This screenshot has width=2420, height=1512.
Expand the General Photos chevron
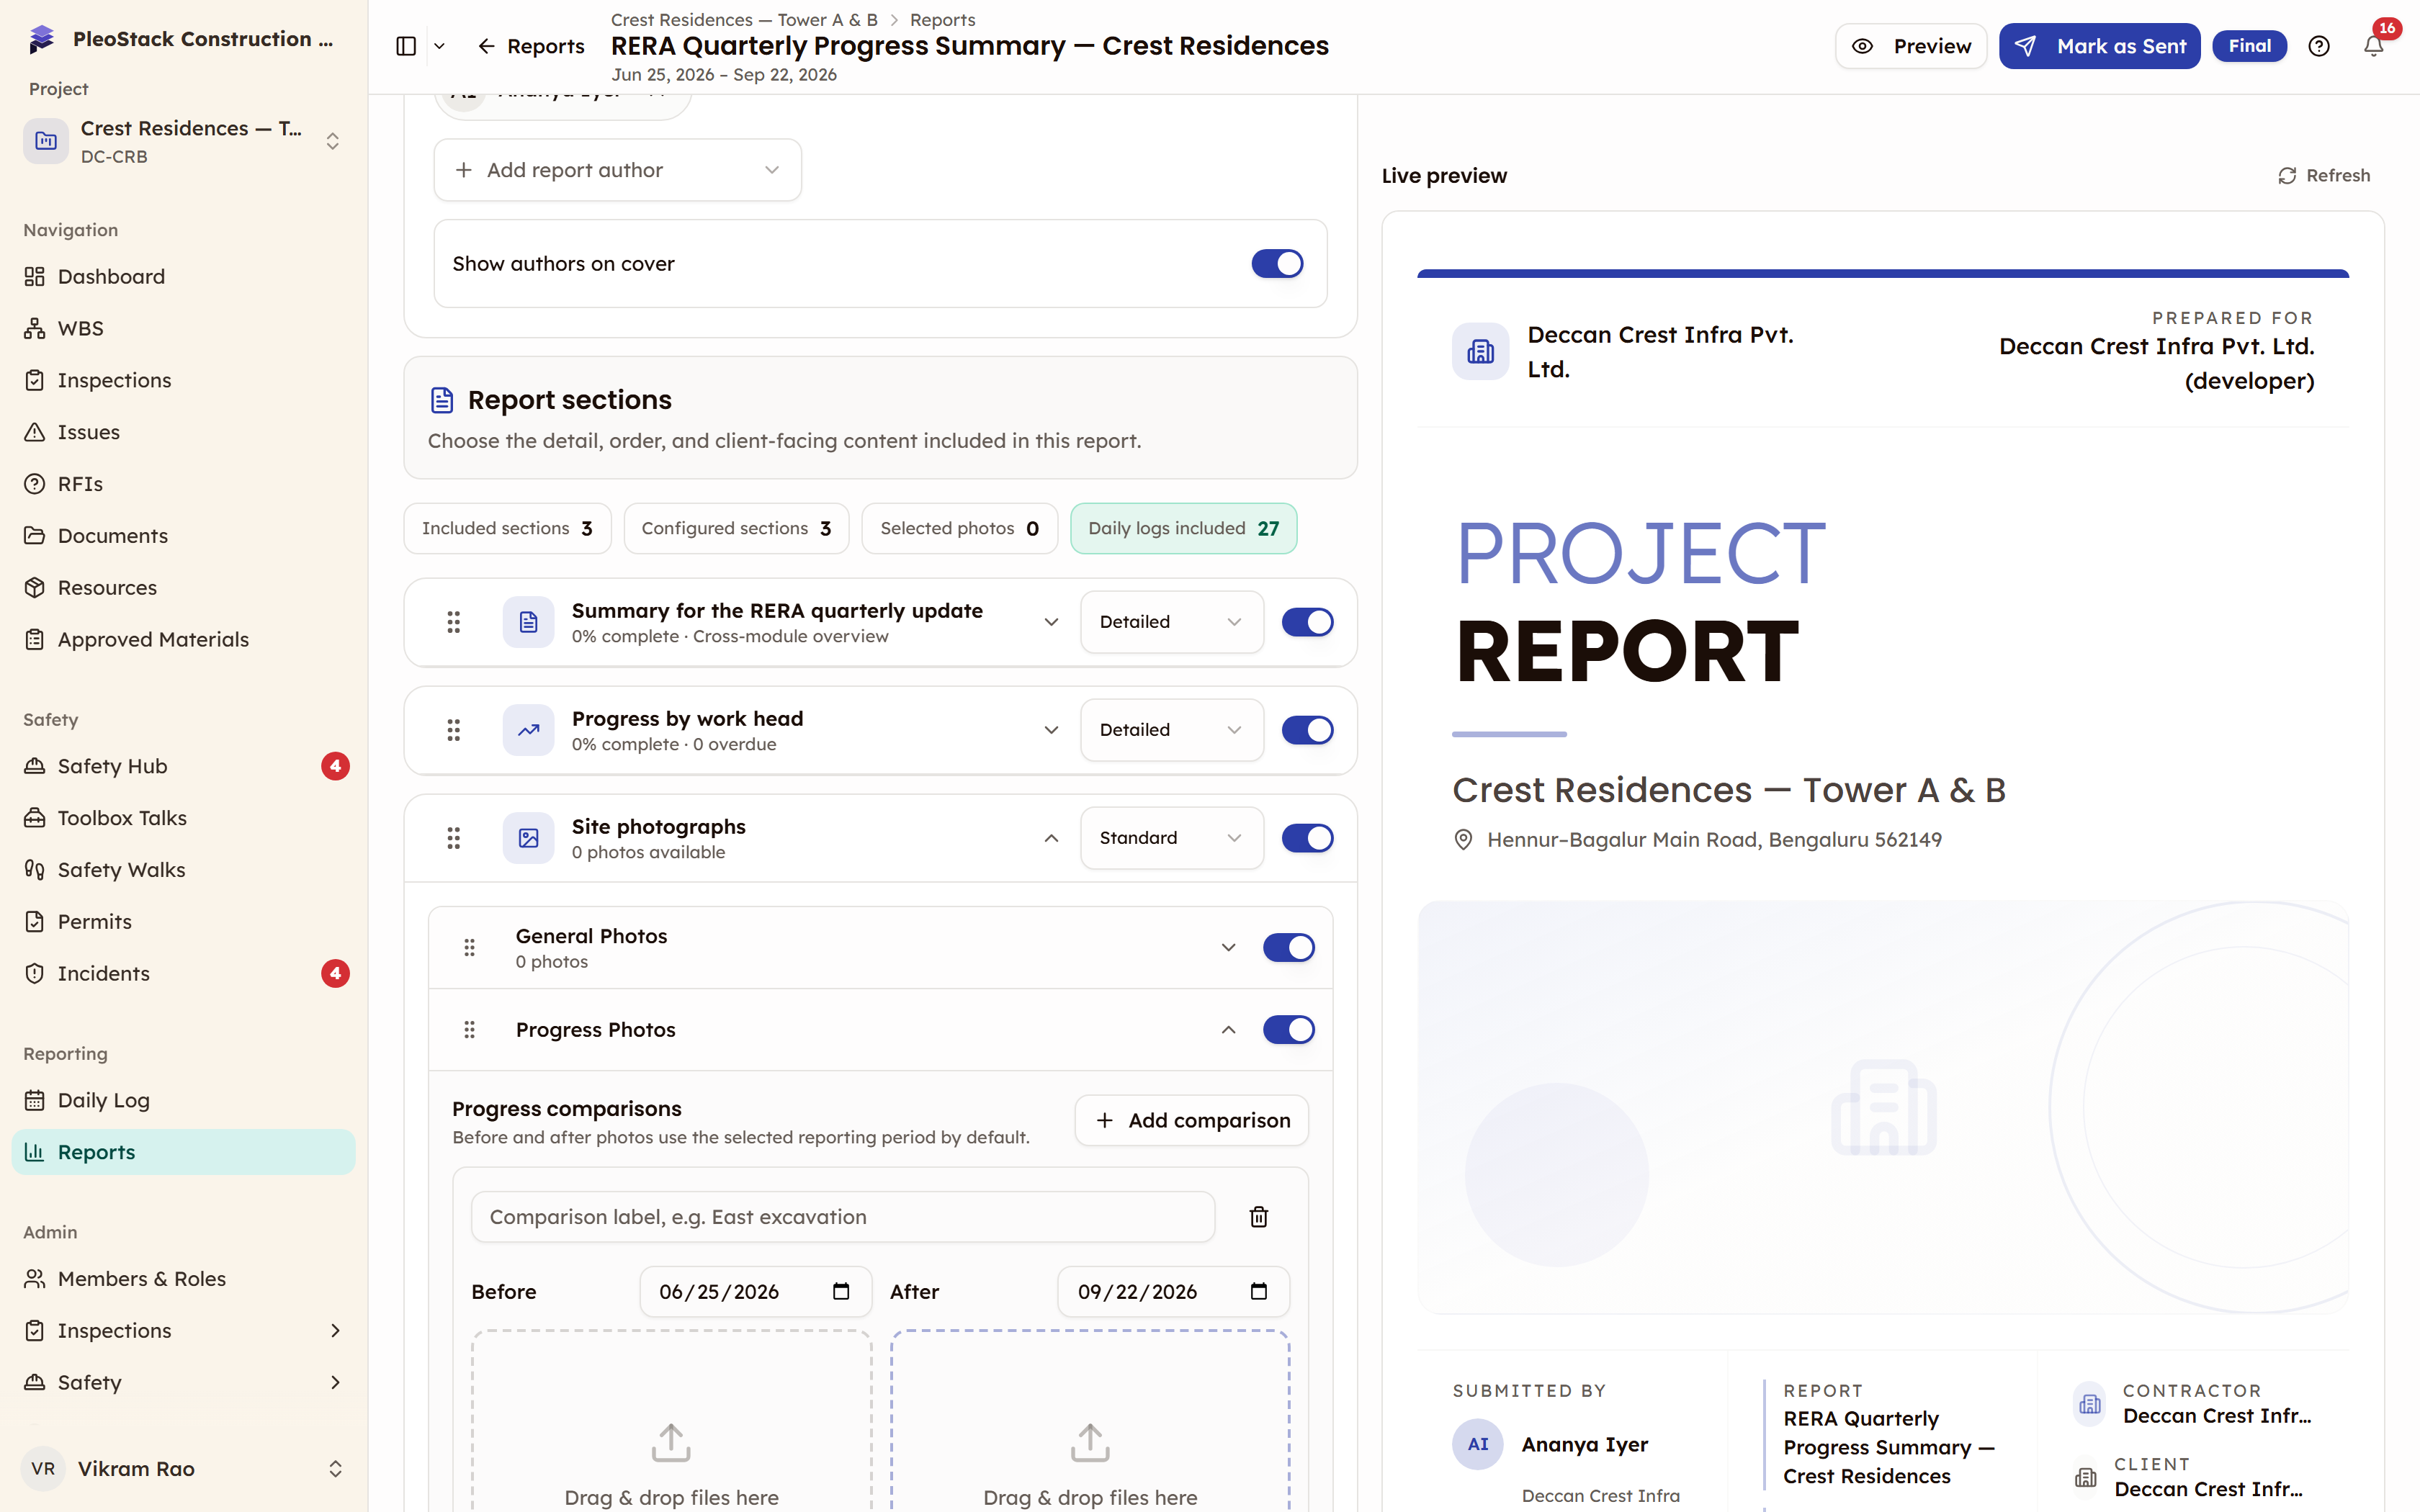click(x=1228, y=947)
